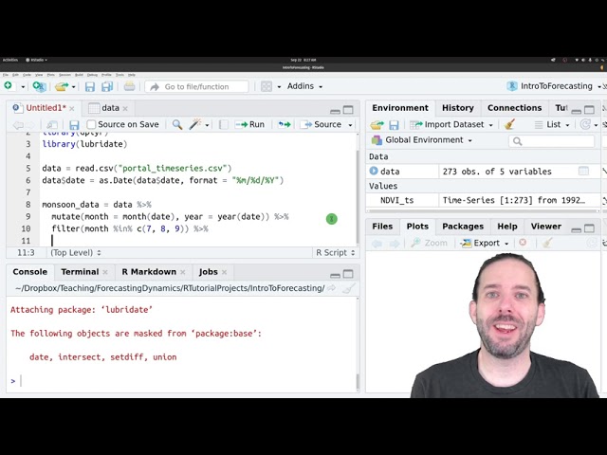Image resolution: width=607 pixels, height=455 pixels.
Task: Click the workspace panes grid icon
Action: click(267, 86)
